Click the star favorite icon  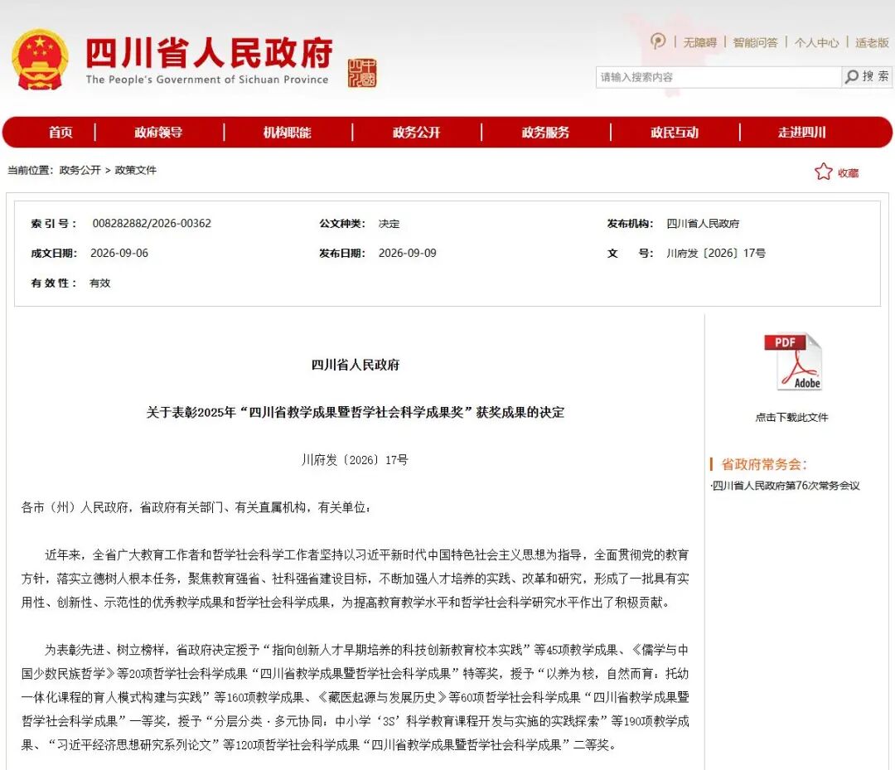(823, 172)
